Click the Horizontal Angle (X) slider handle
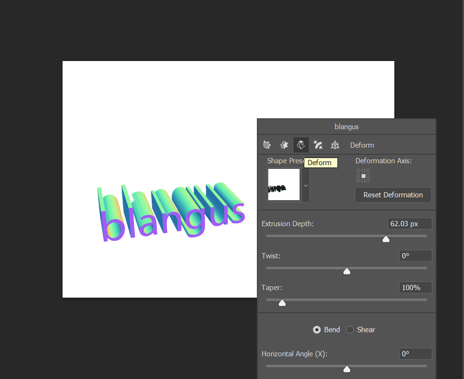The width and height of the screenshot is (464, 379). coord(347,369)
